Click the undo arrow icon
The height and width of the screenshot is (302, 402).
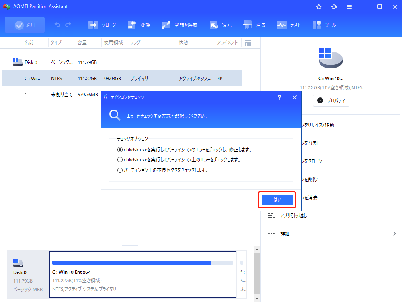[x=57, y=25]
